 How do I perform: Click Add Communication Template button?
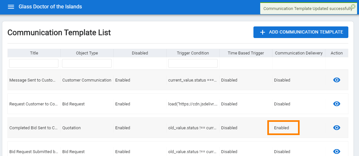pos(301,32)
